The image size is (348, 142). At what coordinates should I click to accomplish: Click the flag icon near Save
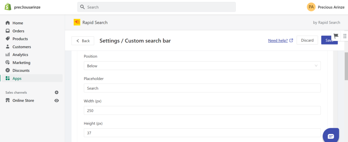click(336, 36)
